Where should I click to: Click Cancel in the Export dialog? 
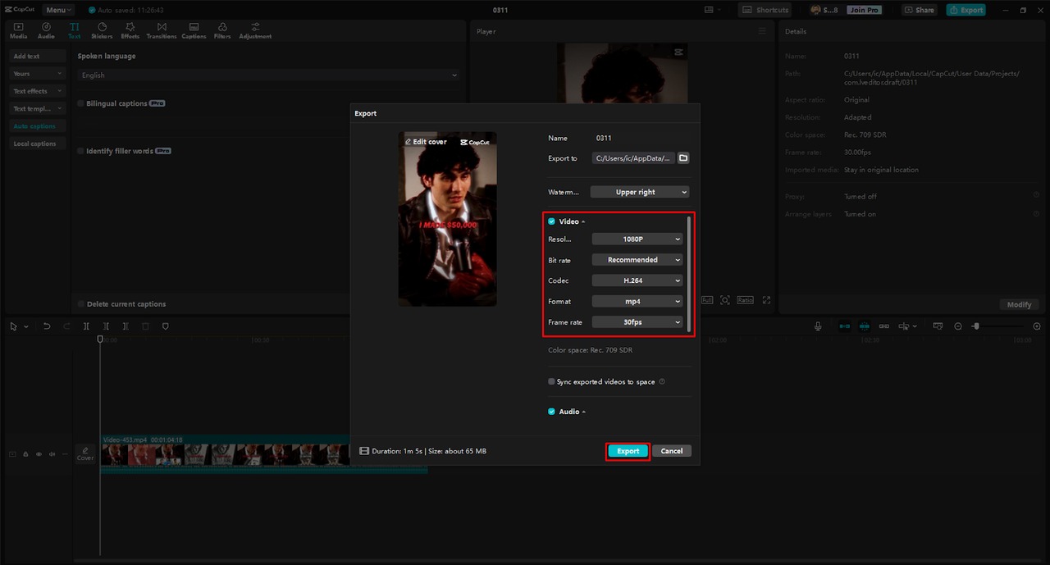672,451
